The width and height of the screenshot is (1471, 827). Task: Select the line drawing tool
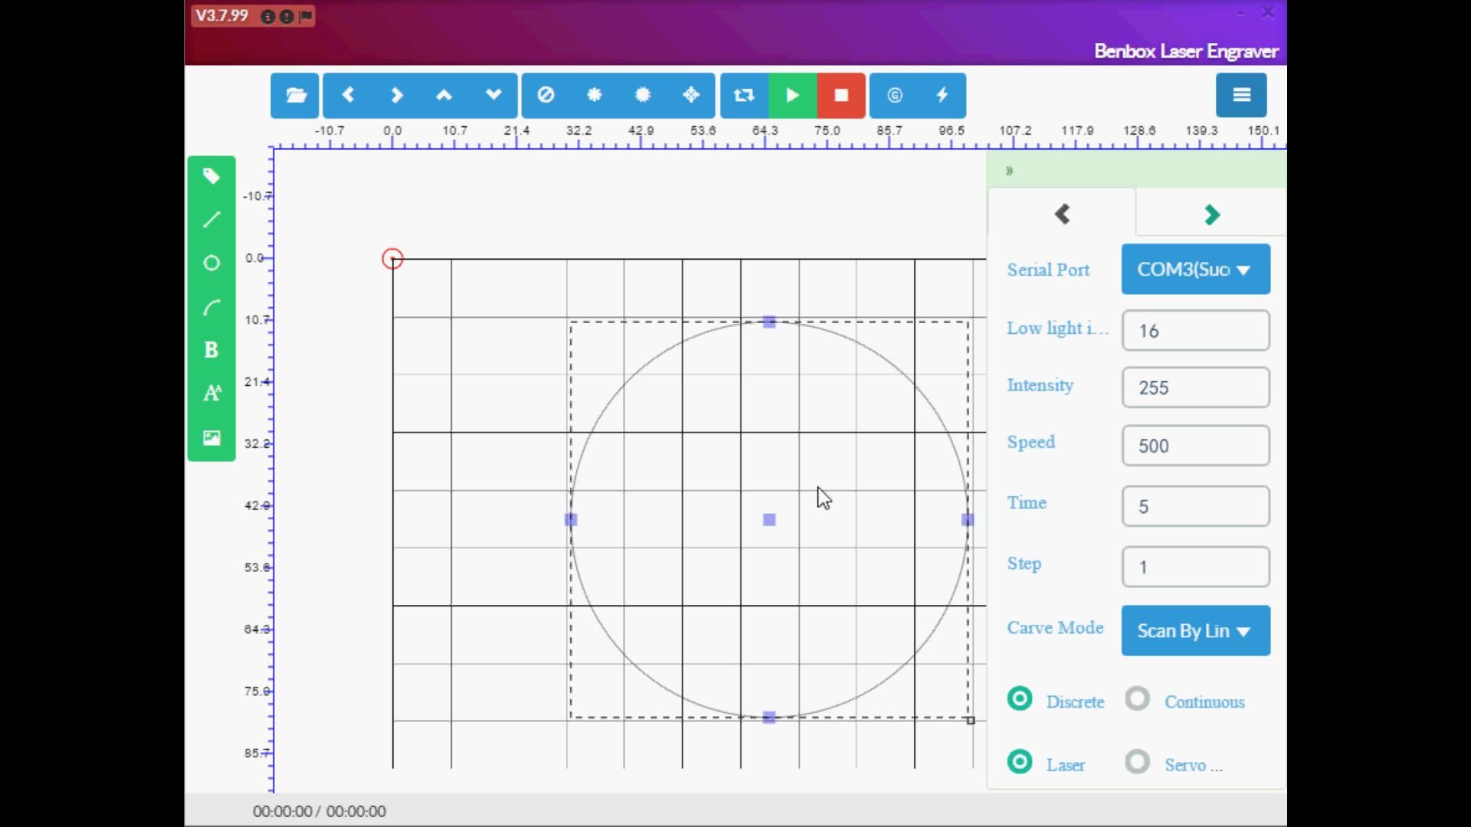click(x=211, y=221)
